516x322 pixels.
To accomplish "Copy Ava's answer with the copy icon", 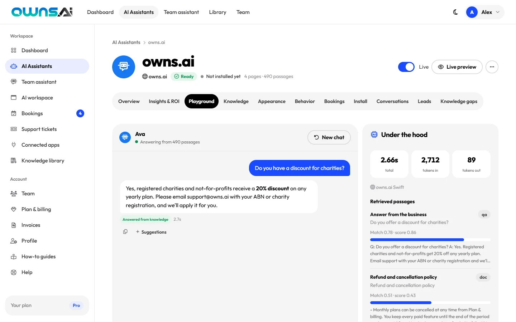I will [x=125, y=232].
